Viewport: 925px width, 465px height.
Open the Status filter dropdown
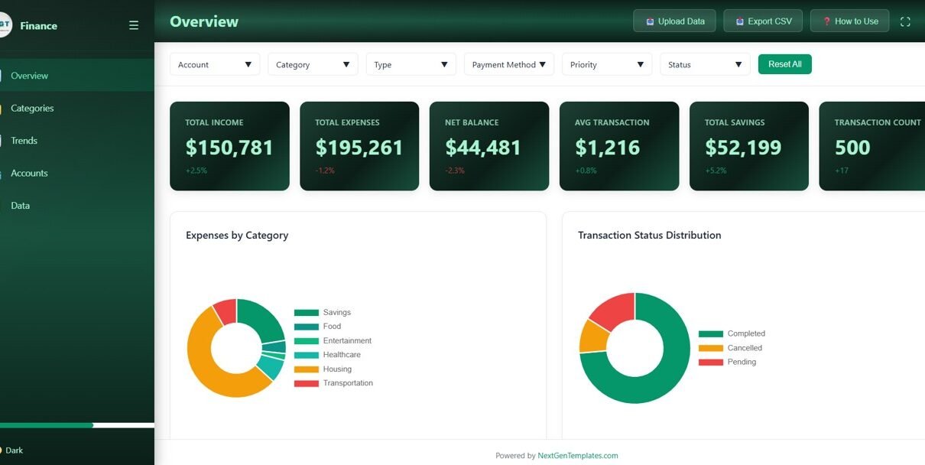pyautogui.click(x=705, y=64)
